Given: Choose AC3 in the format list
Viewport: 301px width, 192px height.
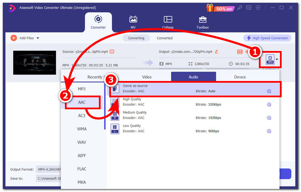Looking at the screenshot, I should (x=82, y=116).
